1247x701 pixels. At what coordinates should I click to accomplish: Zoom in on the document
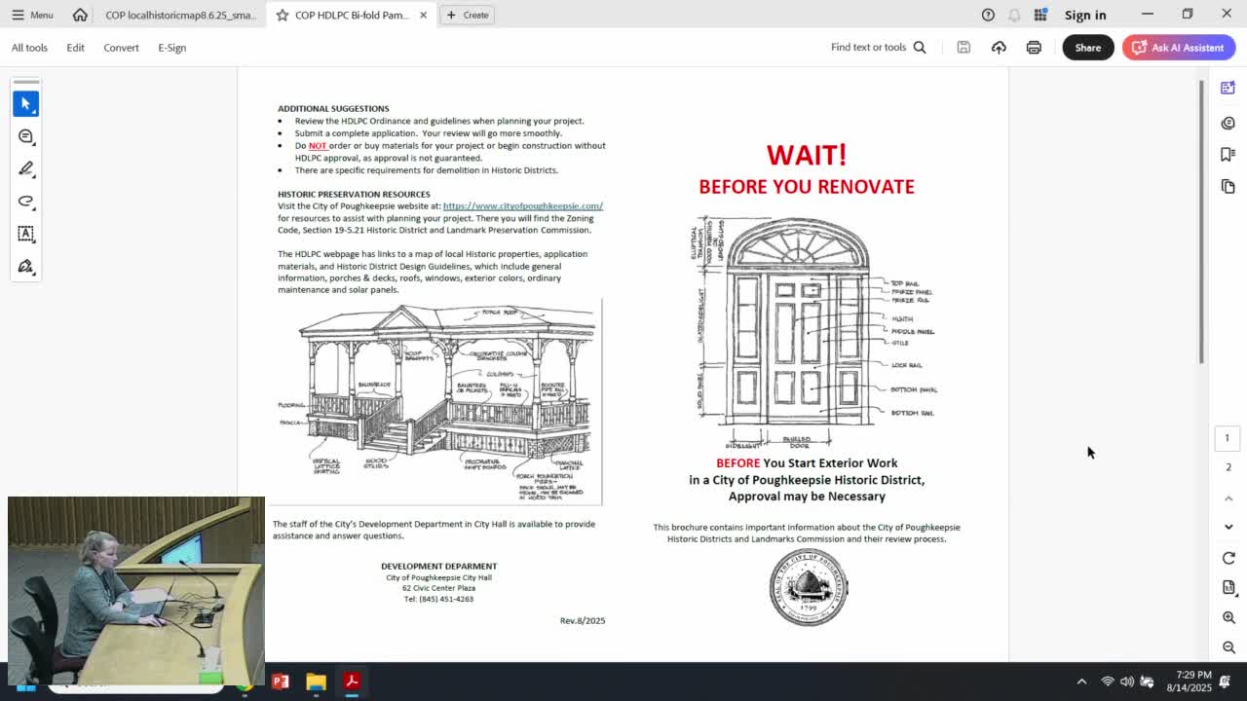click(x=1228, y=617)
